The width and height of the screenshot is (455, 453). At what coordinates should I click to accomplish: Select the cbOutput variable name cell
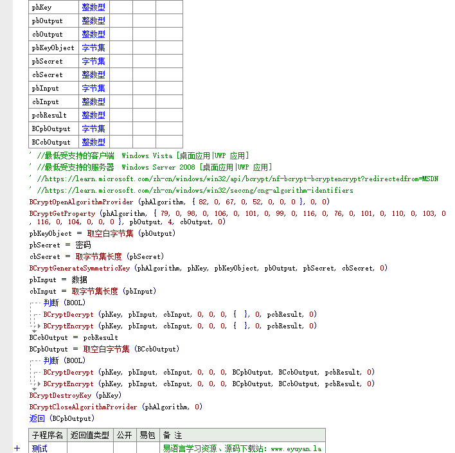(x=54, y=34)
